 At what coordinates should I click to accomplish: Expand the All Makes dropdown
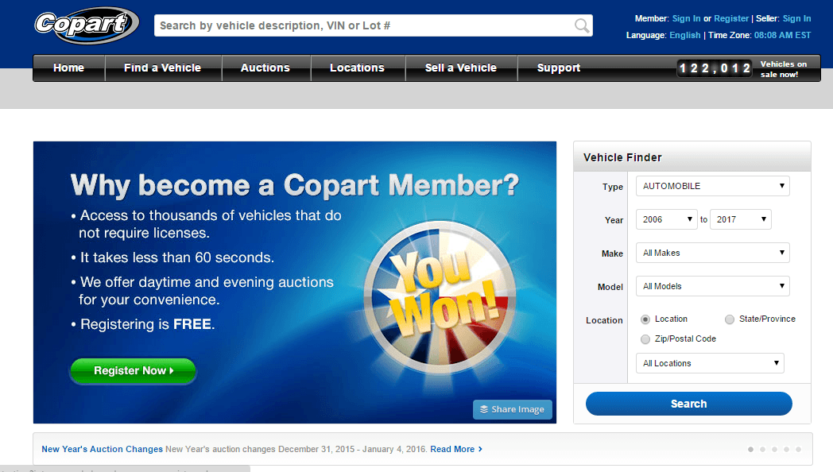712,253
